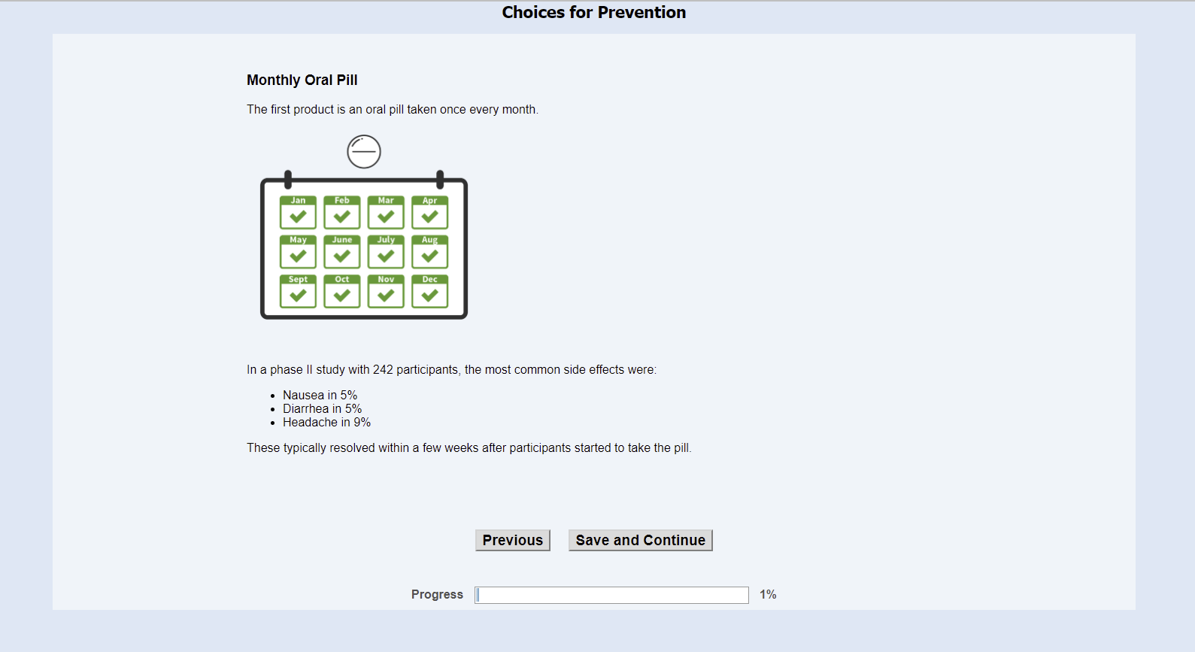Click the 1% progress percentage label
This screenshot has height=652, width=1195.
[x=768, y=594]
